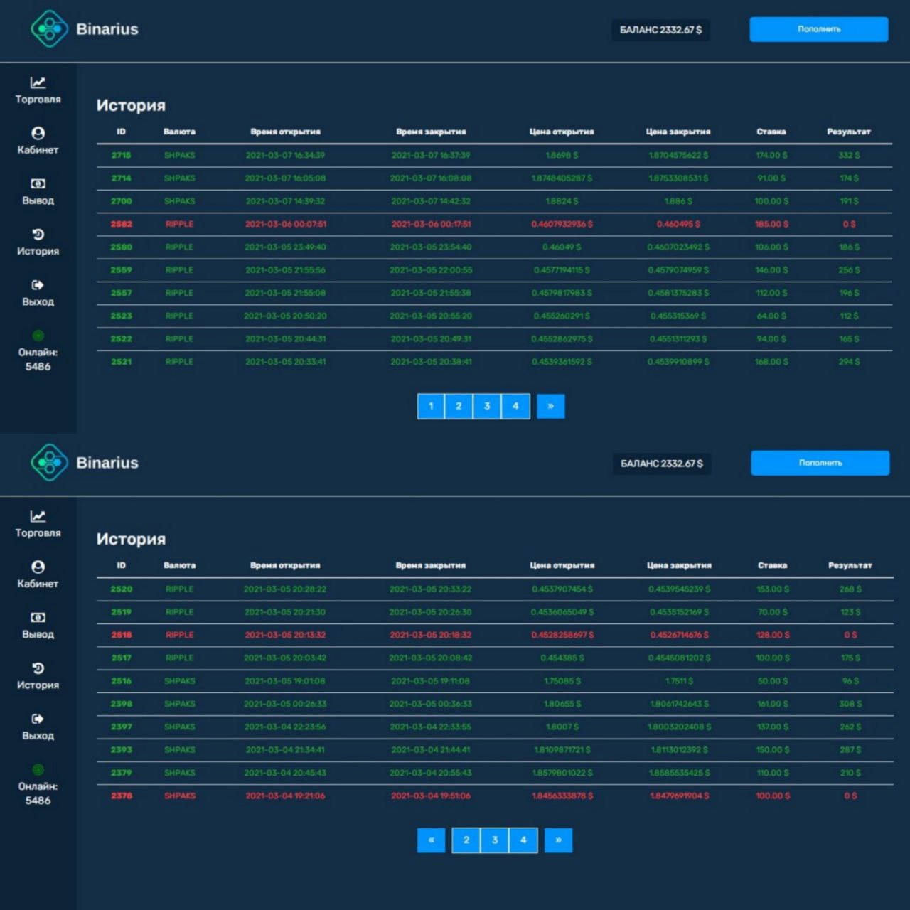Viewport: 910px width, 910px height.
Task: Click closing time 2021-03-06 00:17:51
Action: [431, 224]
